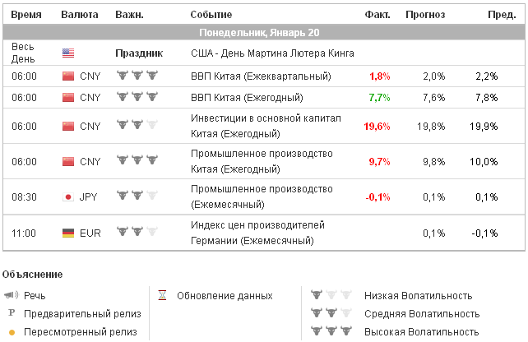Click the Событие column header
This screenshot has height=342, width=528.
(211, 15)
